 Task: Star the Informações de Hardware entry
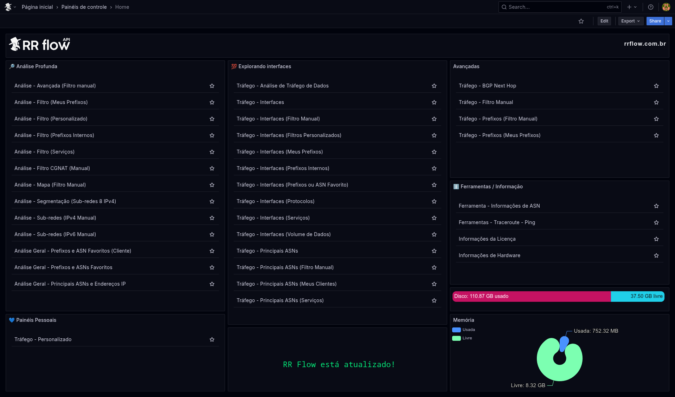point(656,256)
